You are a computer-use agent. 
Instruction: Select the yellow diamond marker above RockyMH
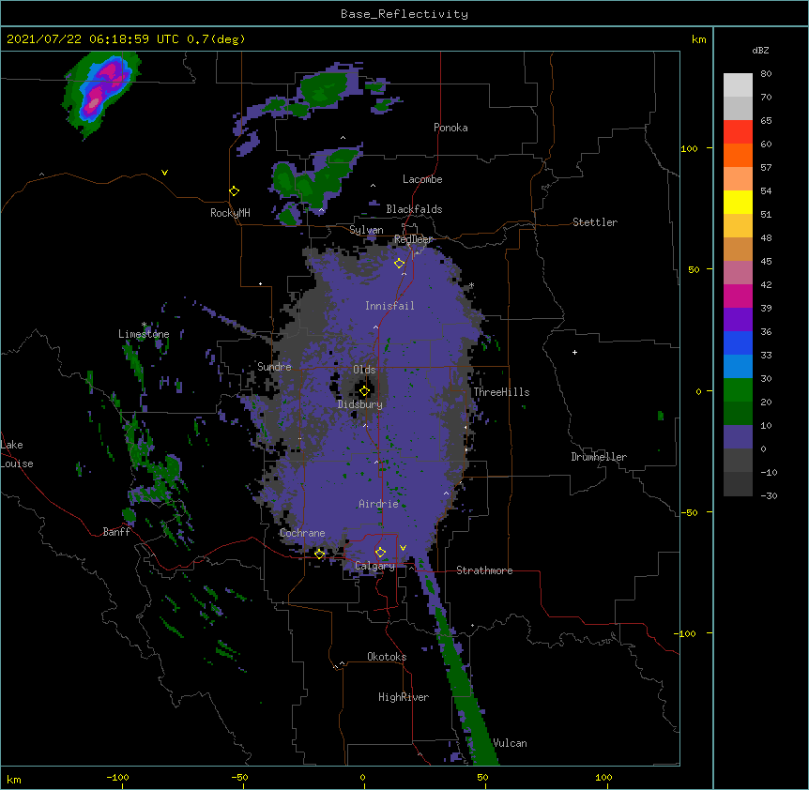coord(234,191)
